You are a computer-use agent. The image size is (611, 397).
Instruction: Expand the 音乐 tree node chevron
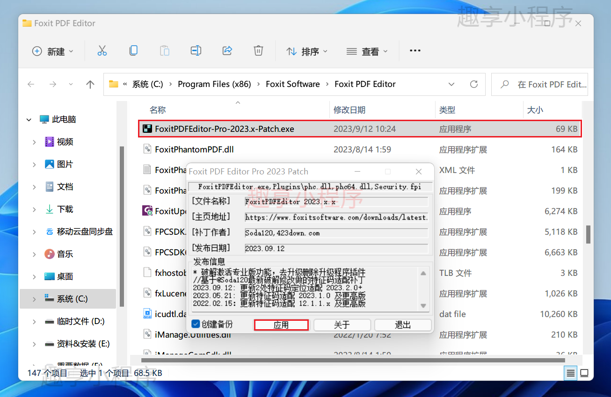tap(34, 254)
